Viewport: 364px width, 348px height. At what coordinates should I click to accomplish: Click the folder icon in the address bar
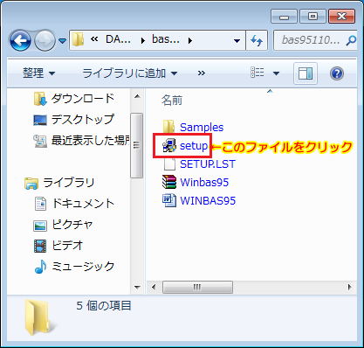(x=78, y=39)
